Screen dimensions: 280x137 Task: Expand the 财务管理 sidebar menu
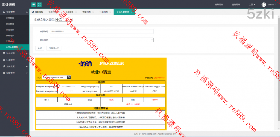[x=14, y=53]
